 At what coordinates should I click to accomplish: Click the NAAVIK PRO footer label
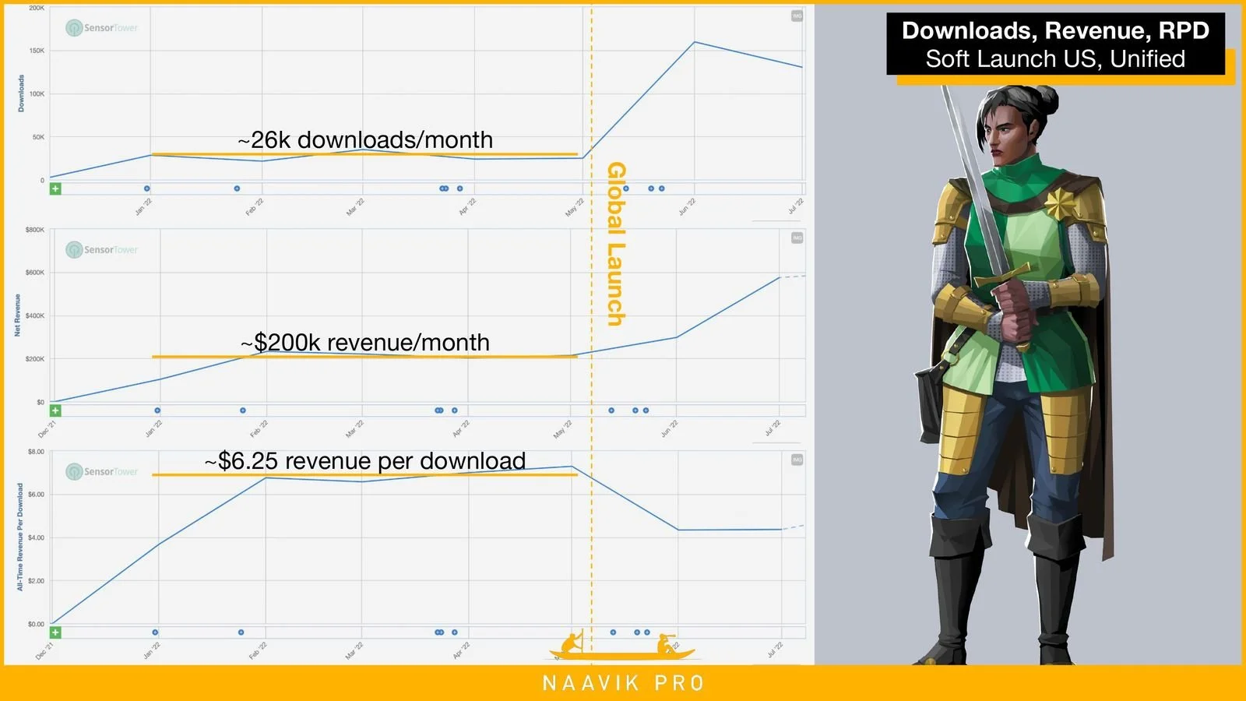point(622,683)
